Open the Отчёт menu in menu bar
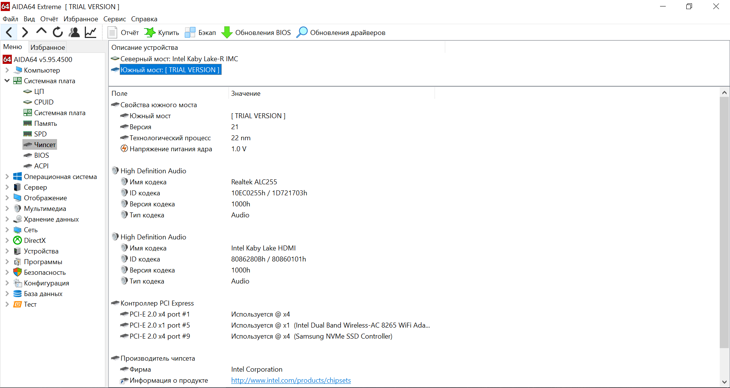The width and height of the screenshot is (730, 388). [49, 19]
